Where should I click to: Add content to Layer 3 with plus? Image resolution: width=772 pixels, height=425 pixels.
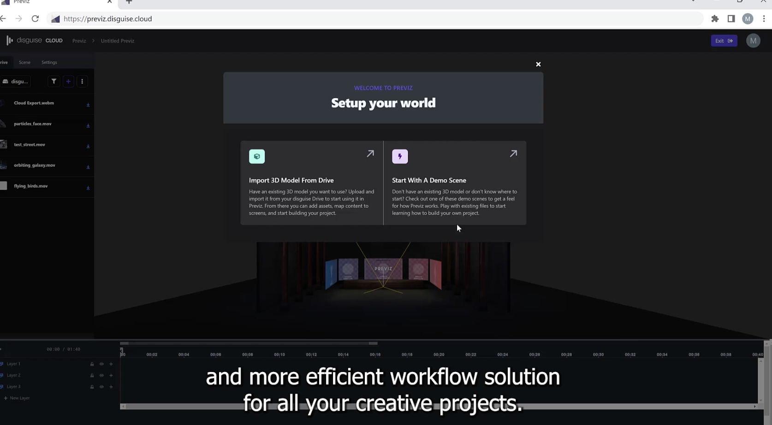tap(111, 387)
